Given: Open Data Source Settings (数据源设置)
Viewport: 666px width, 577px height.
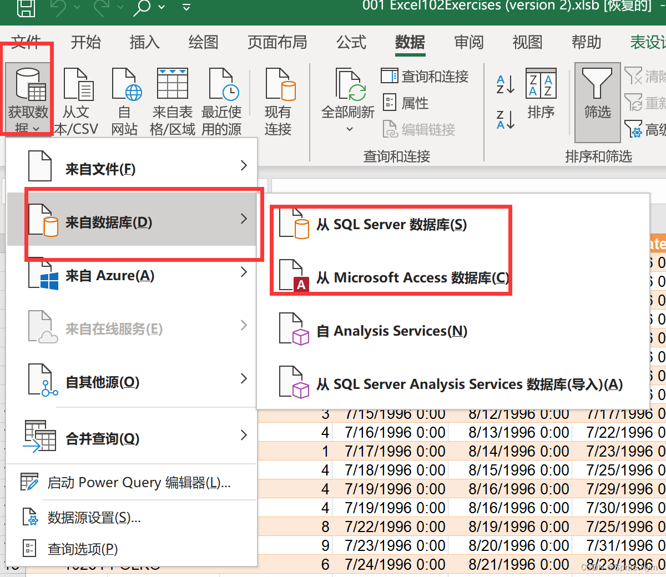Looking at the screenshot, I should pos(132,517).
